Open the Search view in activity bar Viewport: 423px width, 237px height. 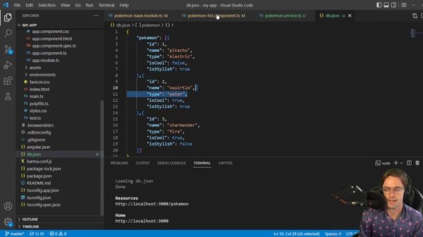tap(8, 34)
